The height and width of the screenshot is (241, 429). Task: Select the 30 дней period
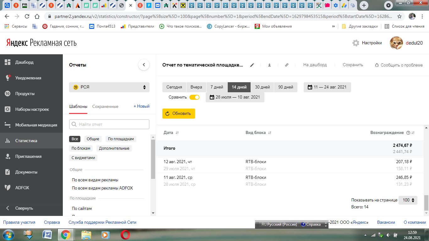click(262, 87)
